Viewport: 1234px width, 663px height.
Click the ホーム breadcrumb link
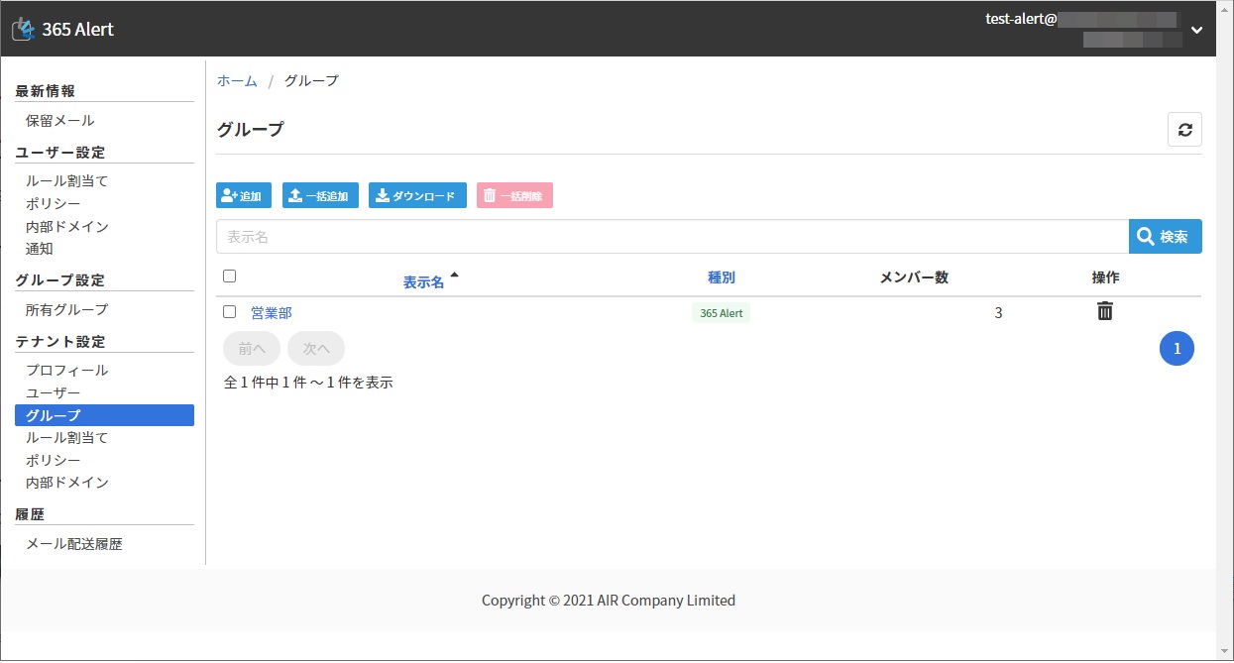click(x=237, y=81)
